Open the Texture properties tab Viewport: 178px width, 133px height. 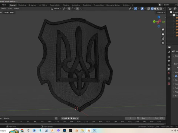pyautogui.click(x=169, y=83)
